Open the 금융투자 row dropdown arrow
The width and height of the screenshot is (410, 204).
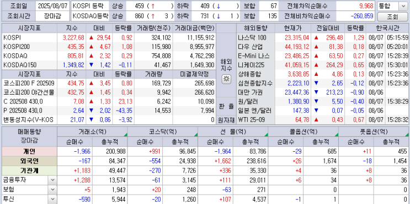coord(52,180)
